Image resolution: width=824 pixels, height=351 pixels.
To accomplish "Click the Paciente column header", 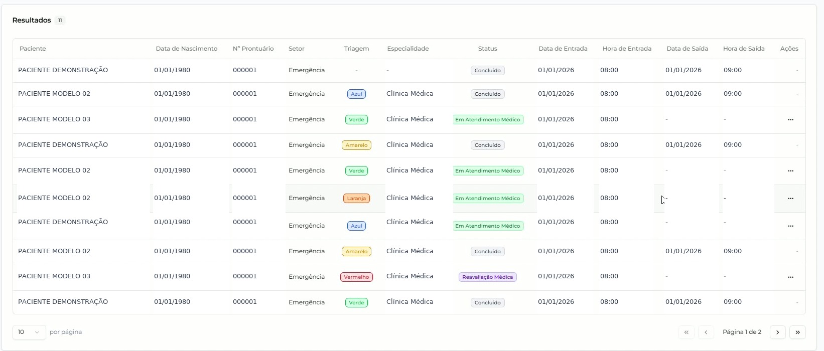I will coord(33,49).
